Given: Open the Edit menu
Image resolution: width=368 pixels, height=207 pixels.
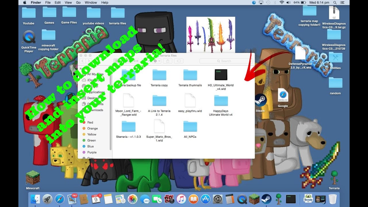Looking at the screenshot, I should tap(57, 3).
